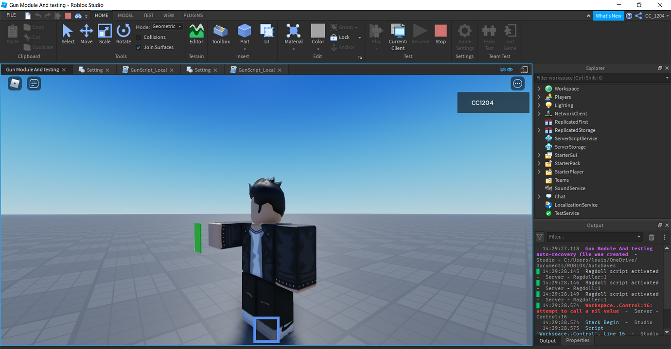The image size is (671, 349).
Task: Activate the Rotate tool
Action: point(124,31)
